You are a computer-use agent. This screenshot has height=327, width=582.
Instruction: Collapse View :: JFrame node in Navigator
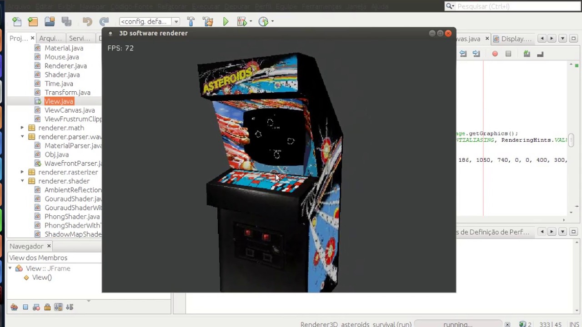(x=11, y=268)
